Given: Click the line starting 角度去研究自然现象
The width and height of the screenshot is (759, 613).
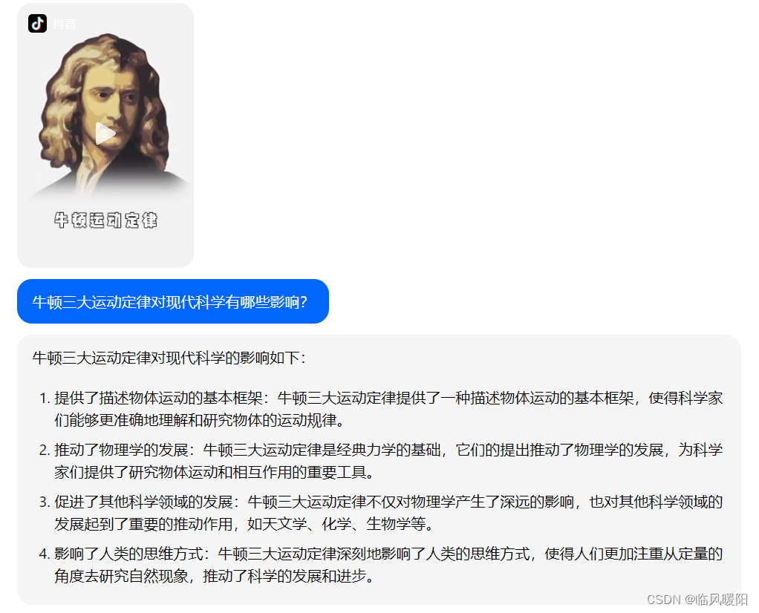Looking at the screenshot, I should point(215,576).
